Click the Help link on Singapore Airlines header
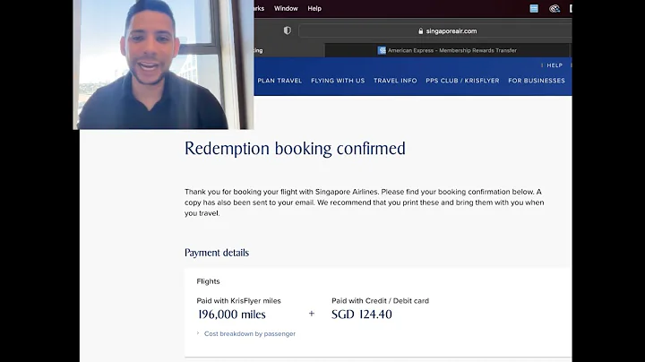The height and width of the screenshot is (362, 645). (555, 65)
